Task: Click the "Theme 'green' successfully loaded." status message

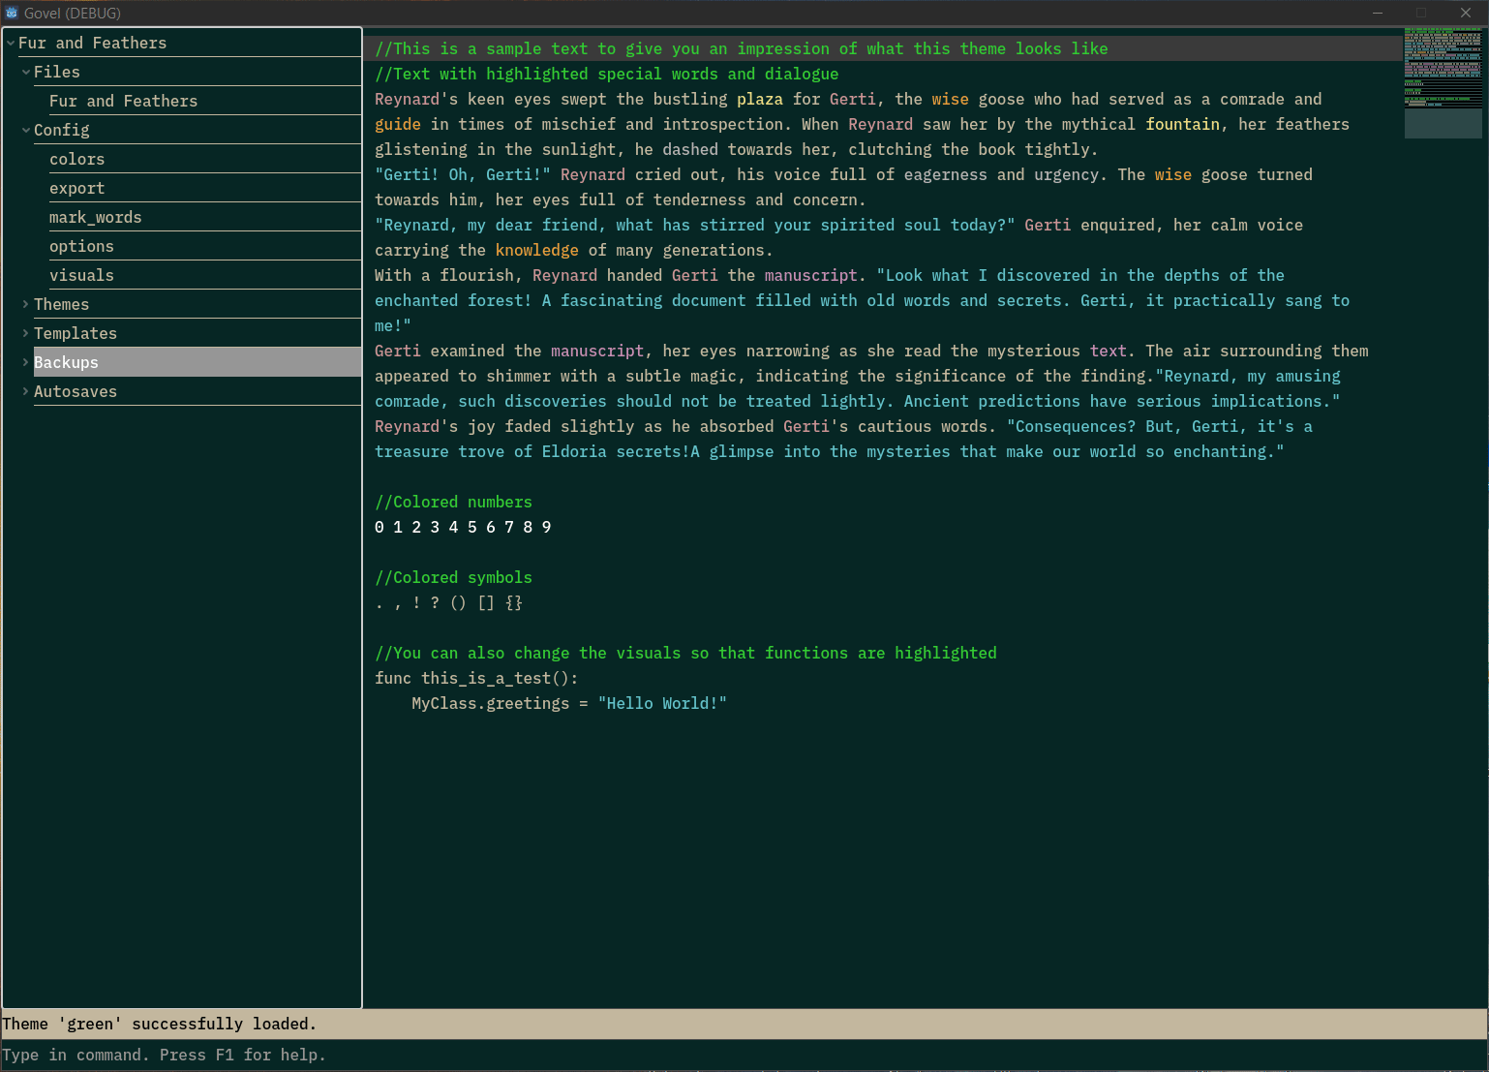Action: 159,1024
